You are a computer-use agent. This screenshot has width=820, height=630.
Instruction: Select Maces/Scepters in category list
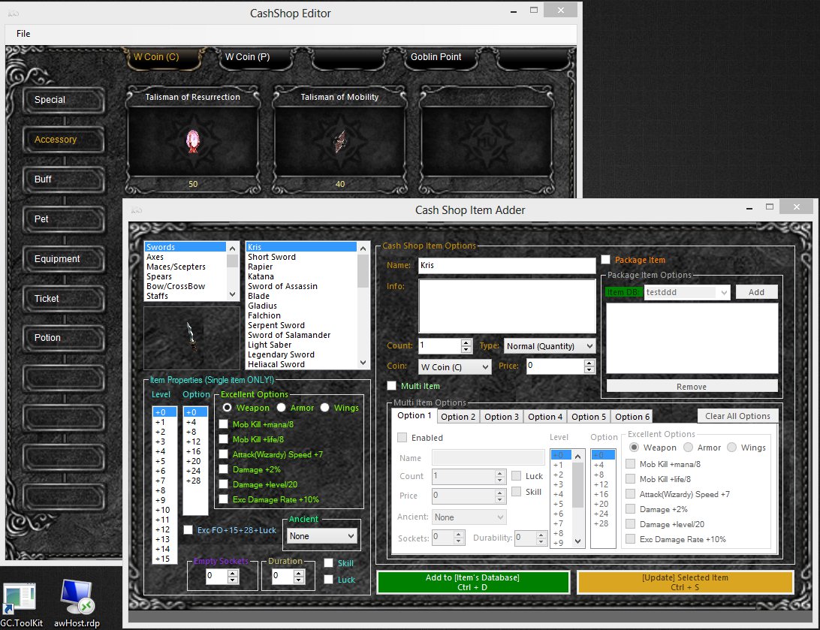point(185,267)
